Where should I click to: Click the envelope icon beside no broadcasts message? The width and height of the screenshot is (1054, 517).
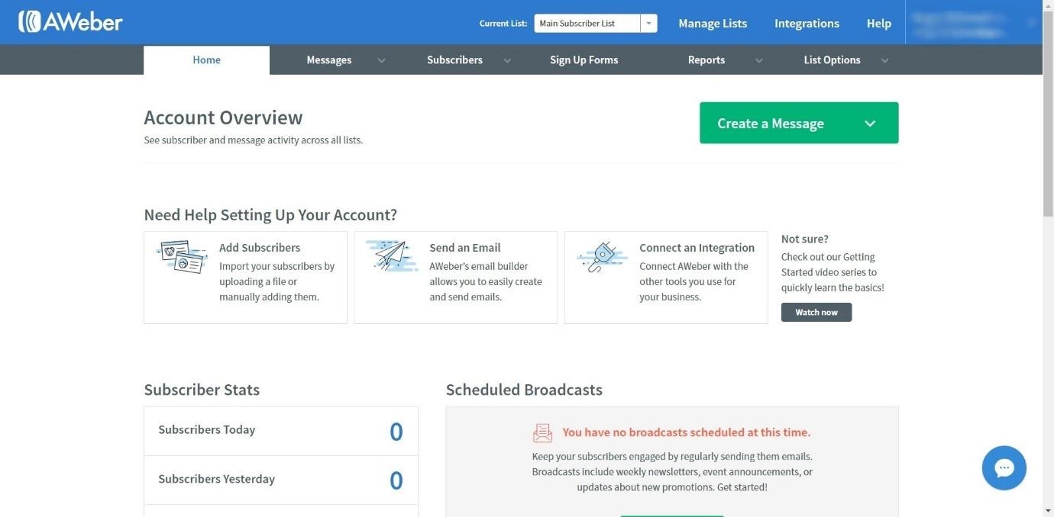542,432
